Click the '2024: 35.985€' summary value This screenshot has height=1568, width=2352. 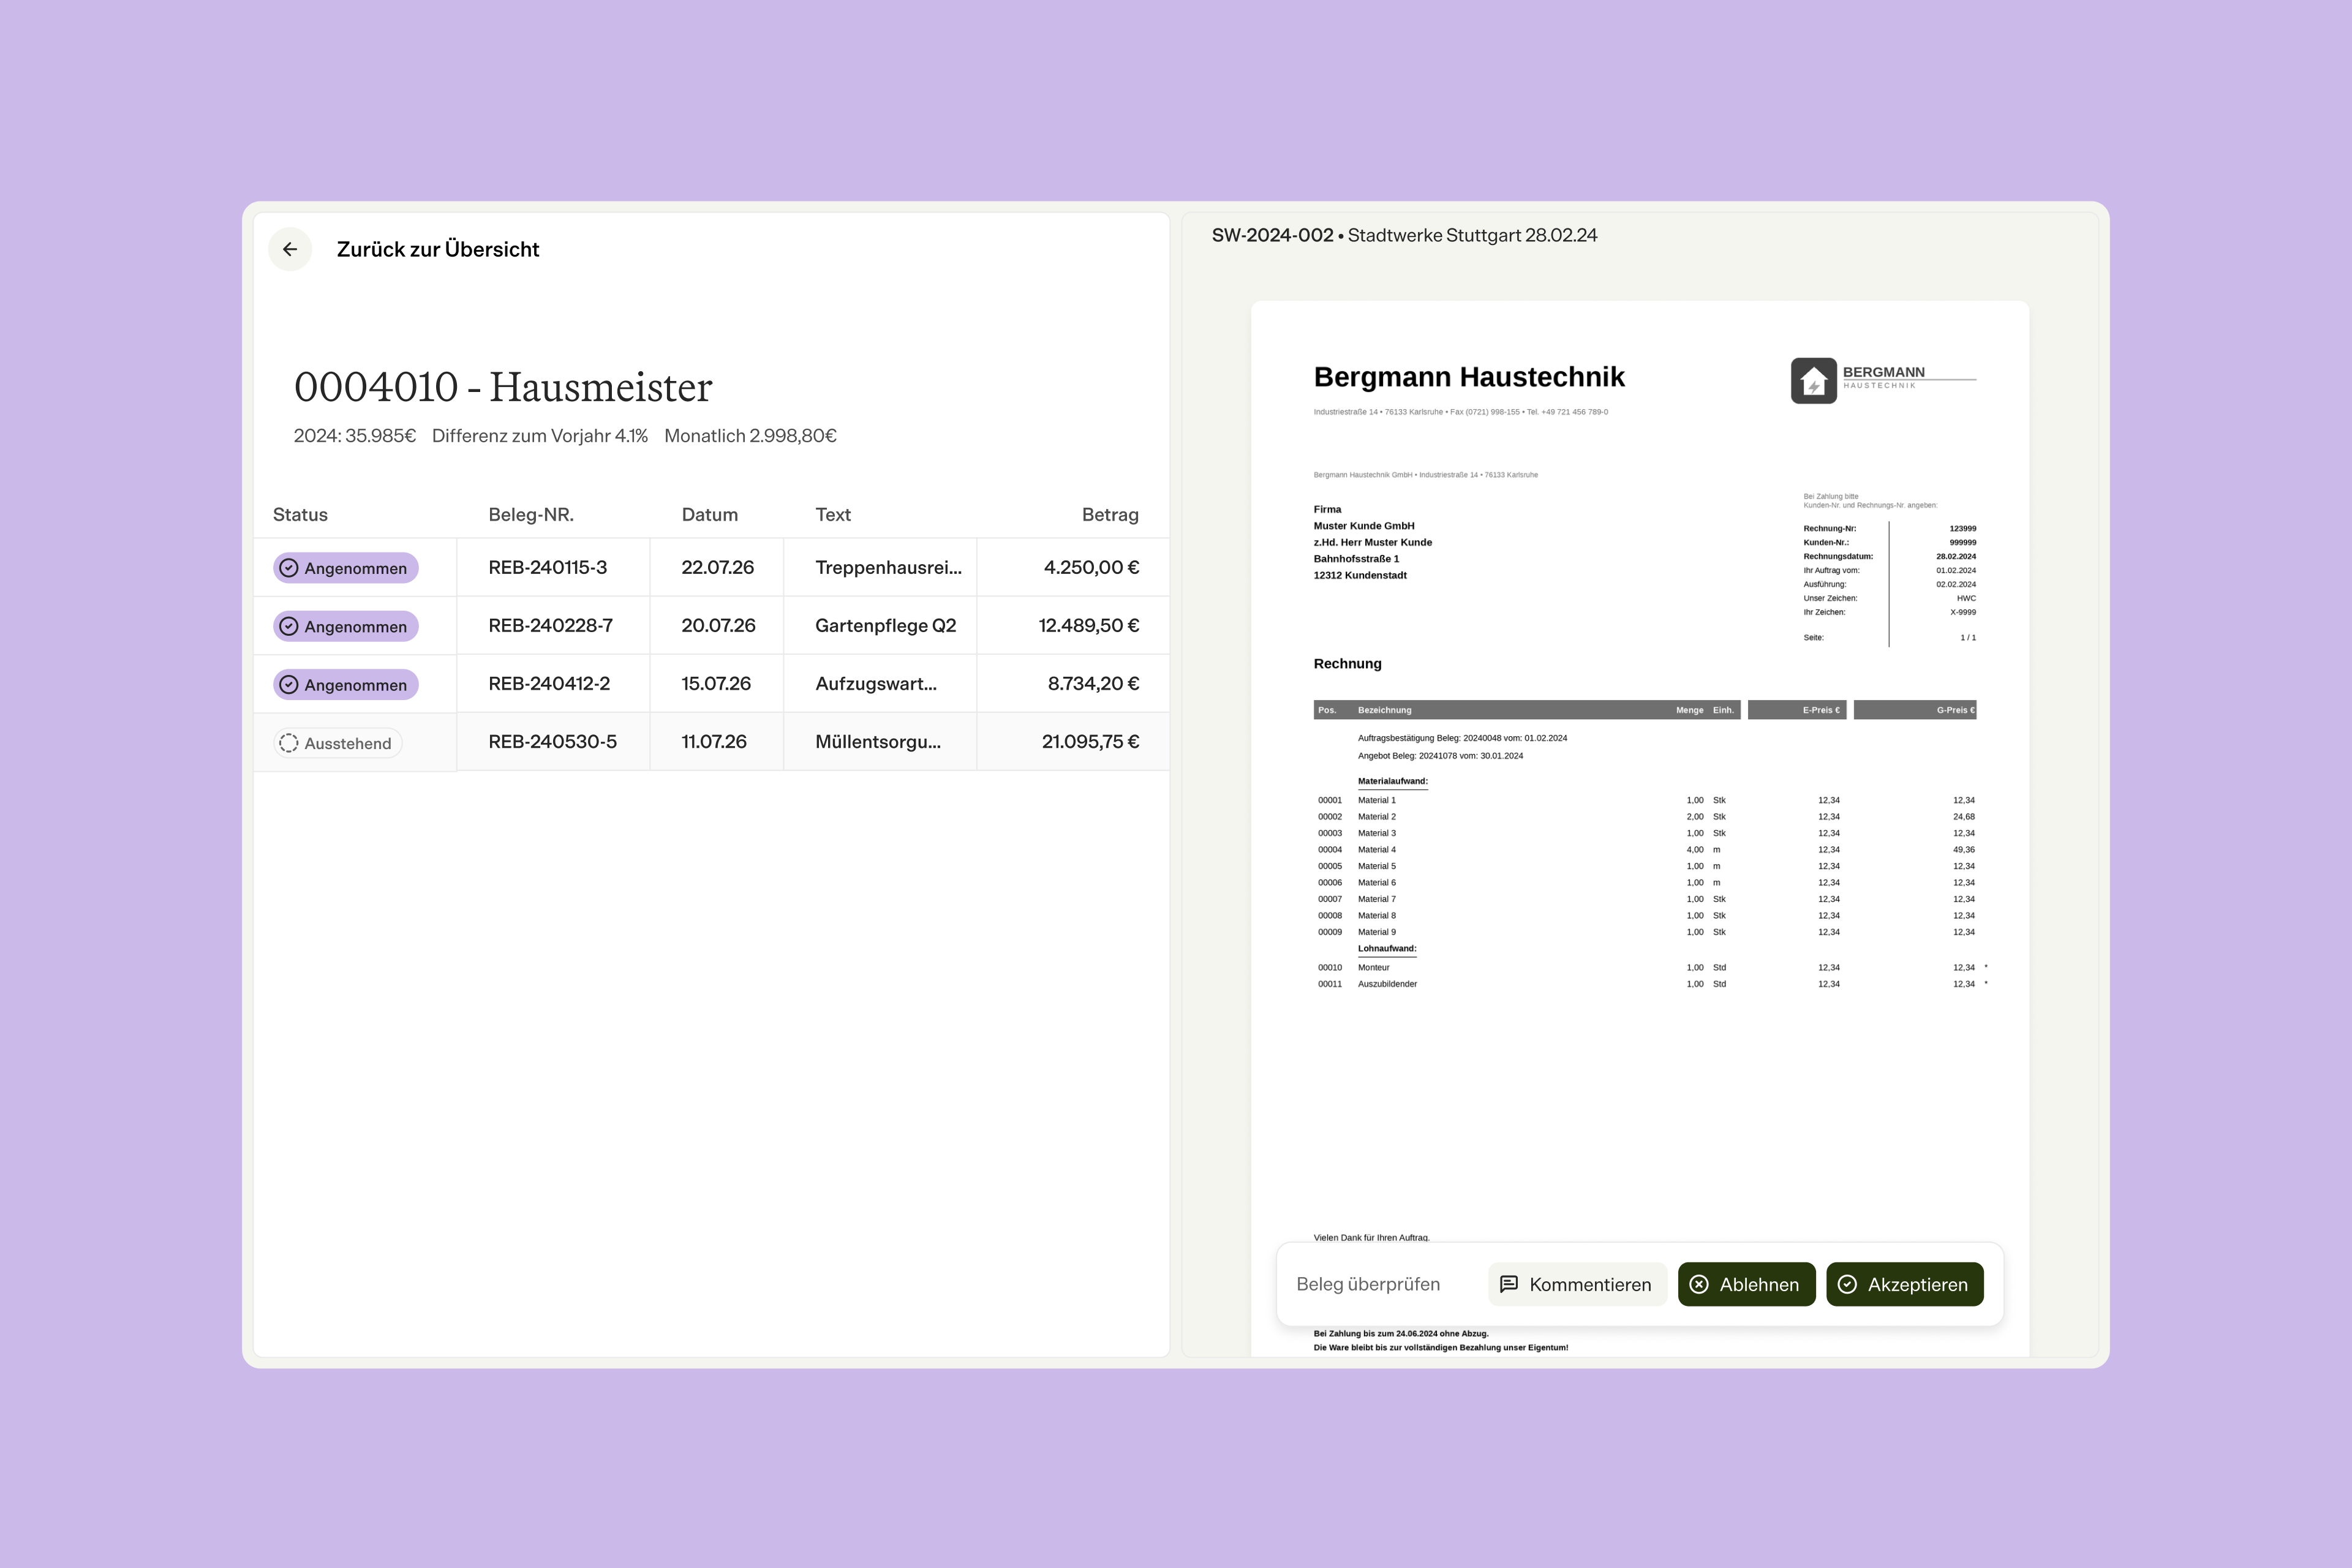click(354, 435)
